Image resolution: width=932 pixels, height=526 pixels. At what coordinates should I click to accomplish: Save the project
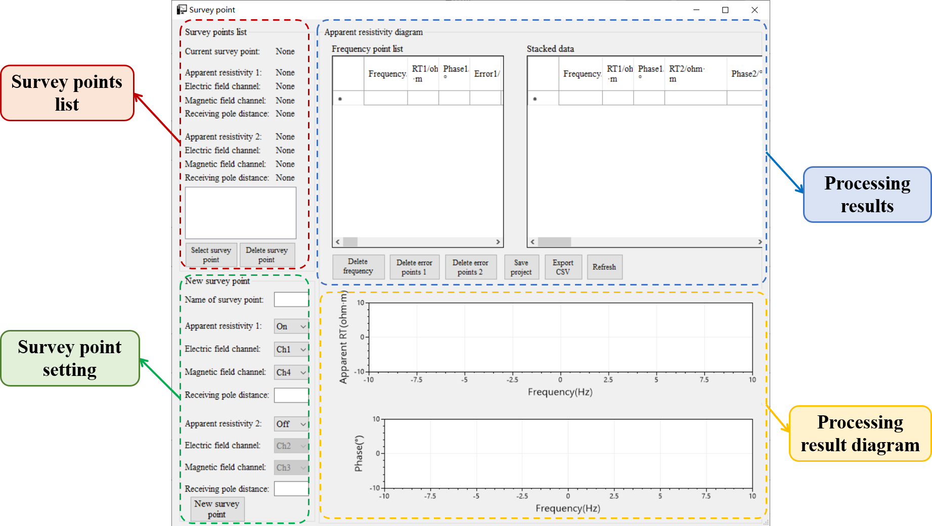click(521, 267)
